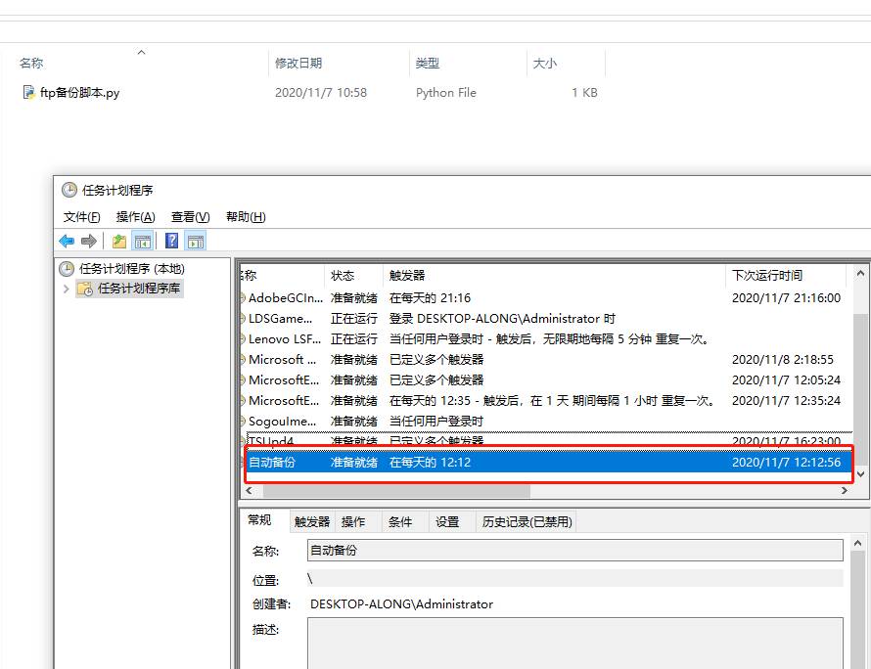
Task: Click the Python File type cell in Explorer
Action: point(446,93)
